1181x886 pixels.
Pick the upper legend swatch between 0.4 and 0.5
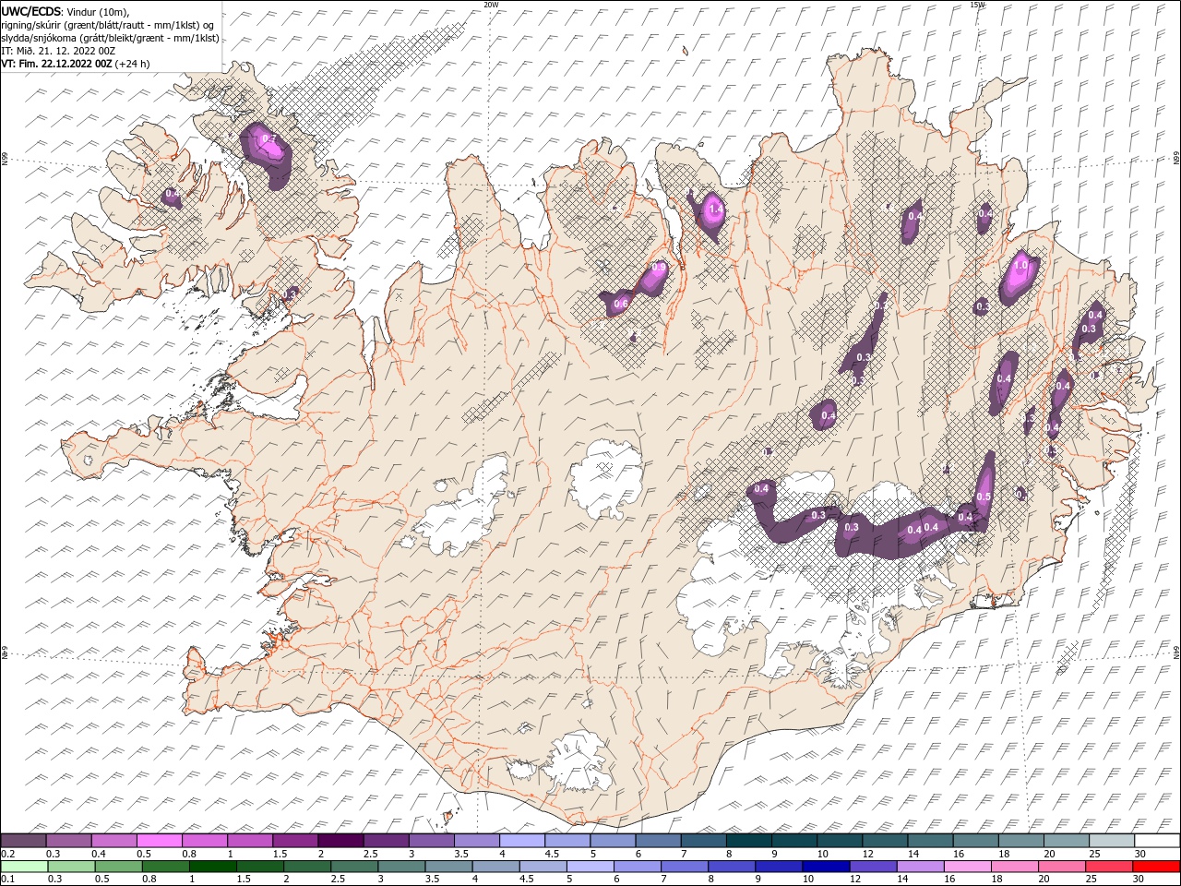pos(114,840)
